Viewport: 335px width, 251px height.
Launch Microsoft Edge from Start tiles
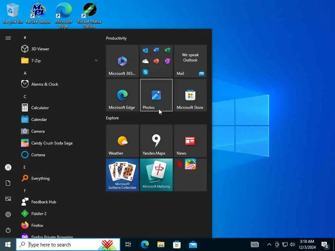pyautogui.click(x=122, y=95)
